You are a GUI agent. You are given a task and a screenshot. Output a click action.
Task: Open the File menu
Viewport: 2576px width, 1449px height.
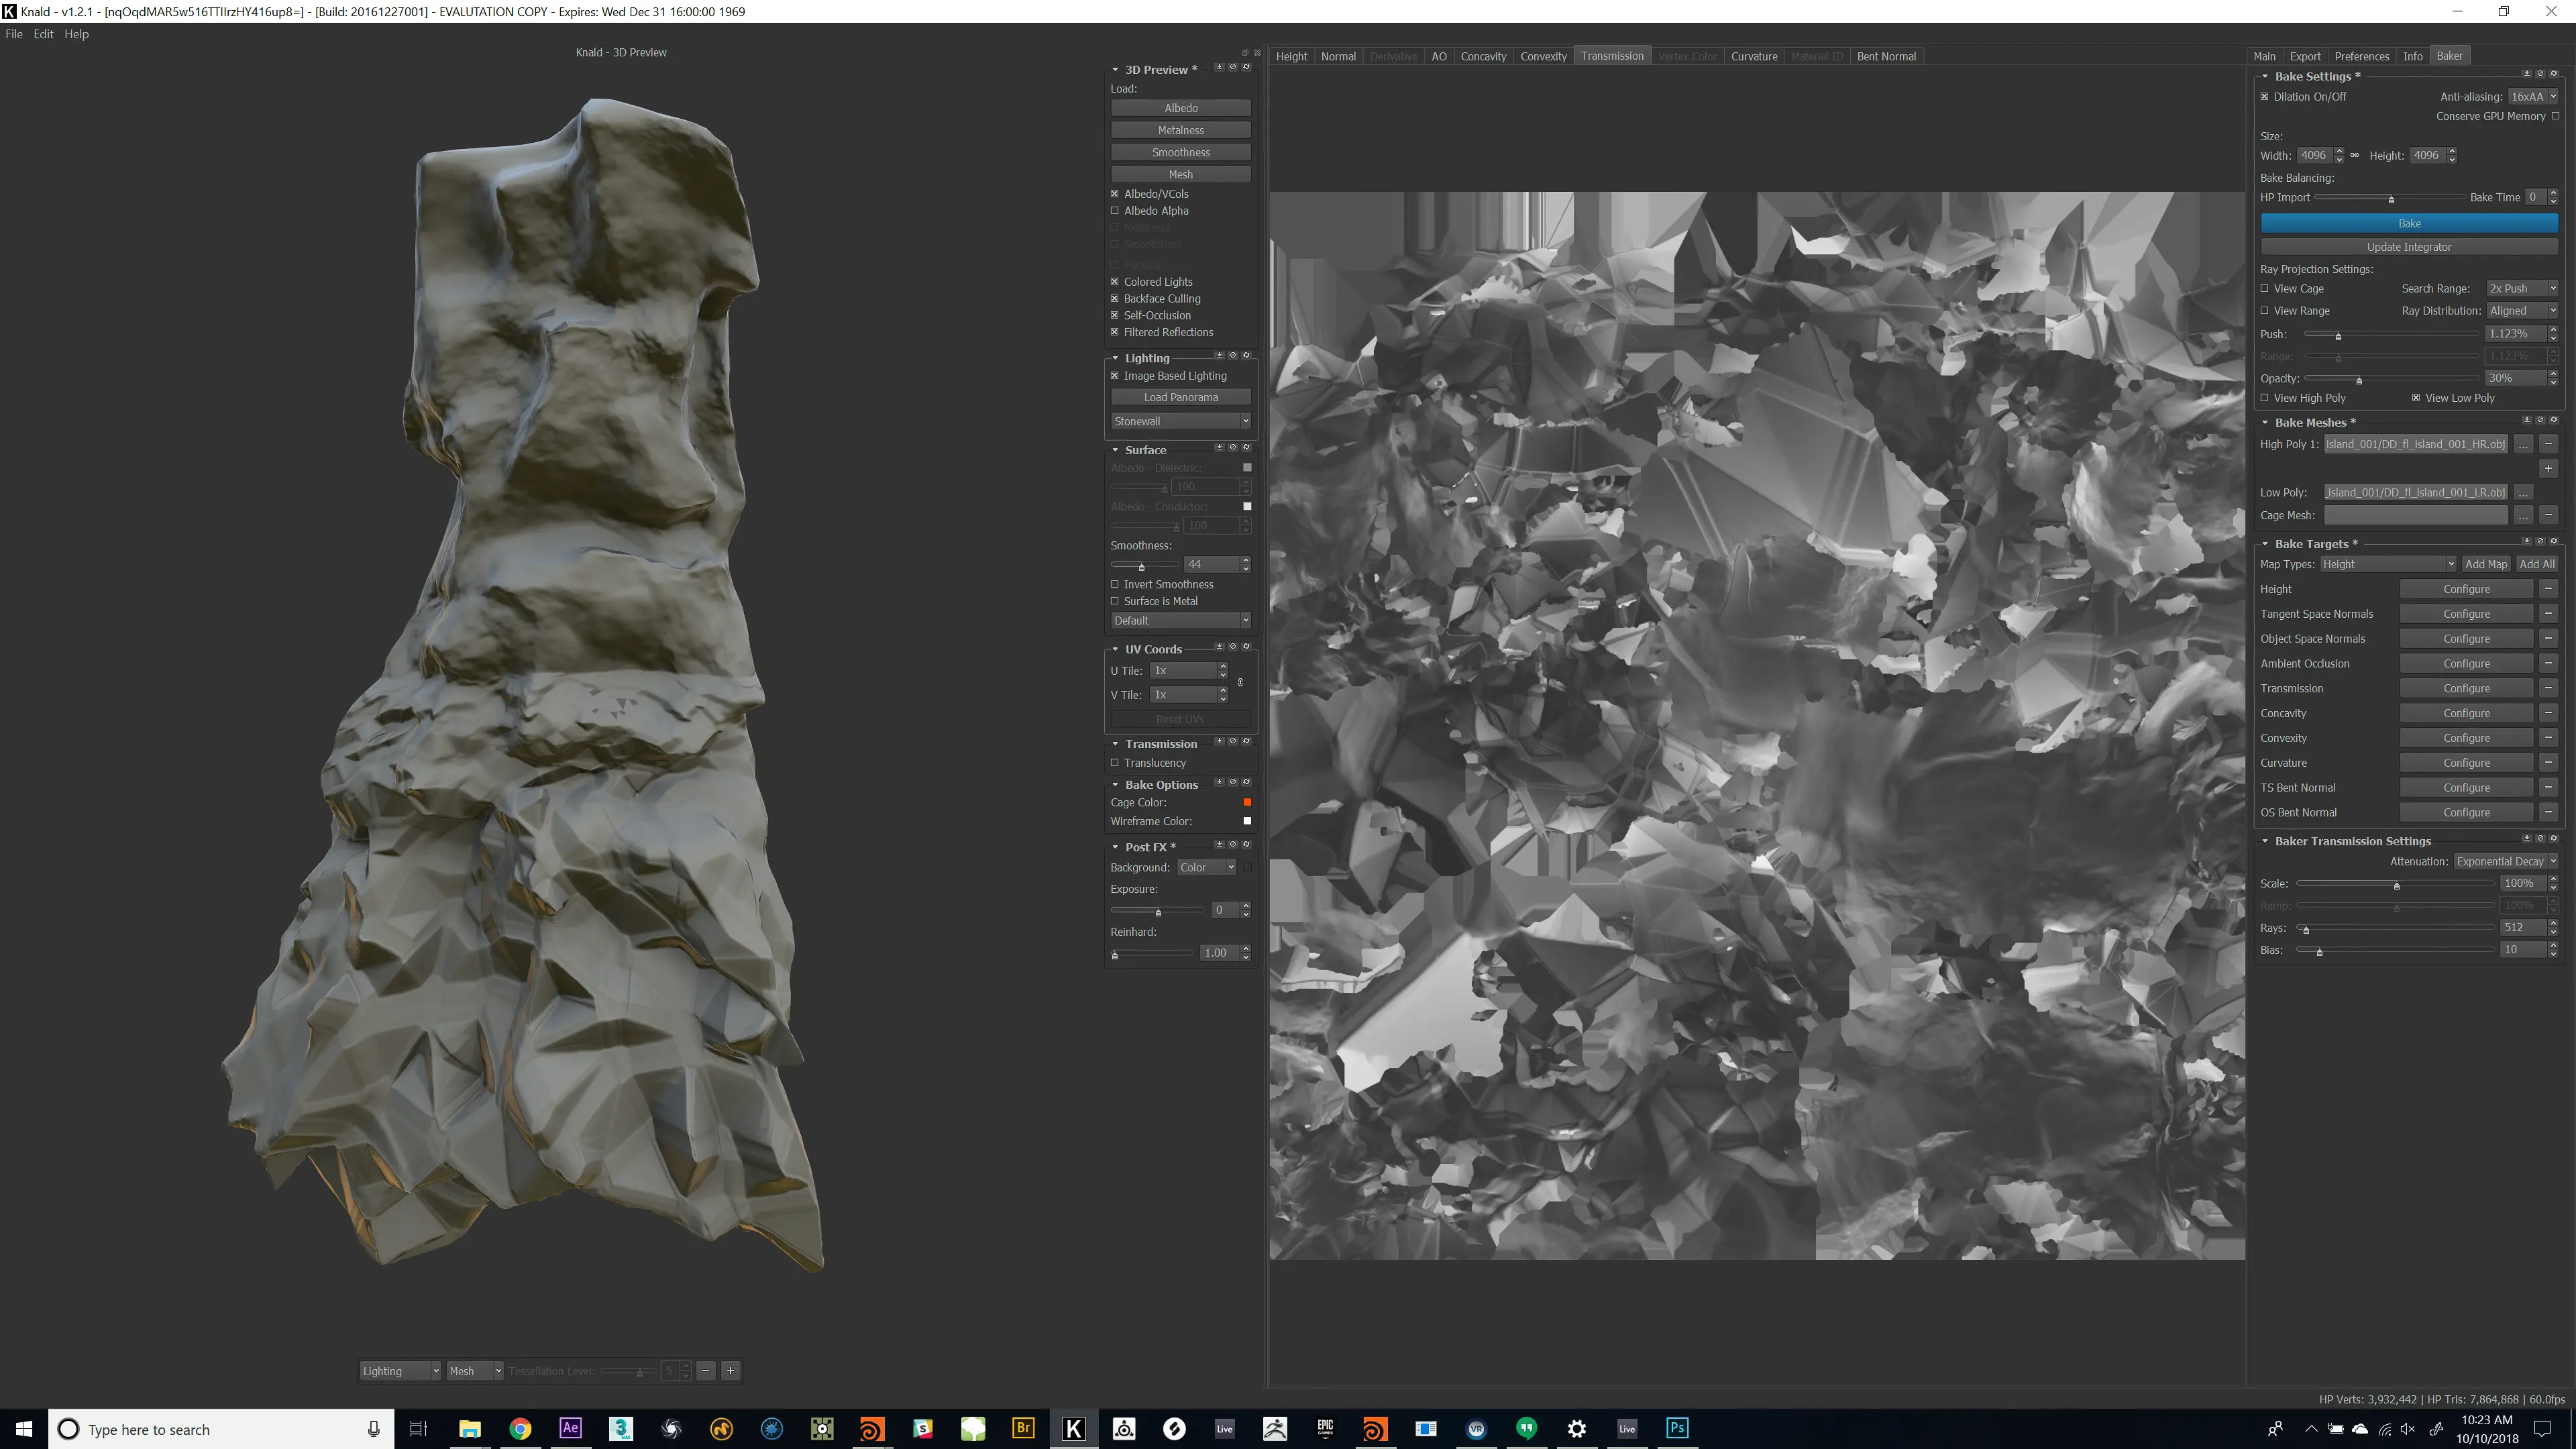[x=14, y=34]
